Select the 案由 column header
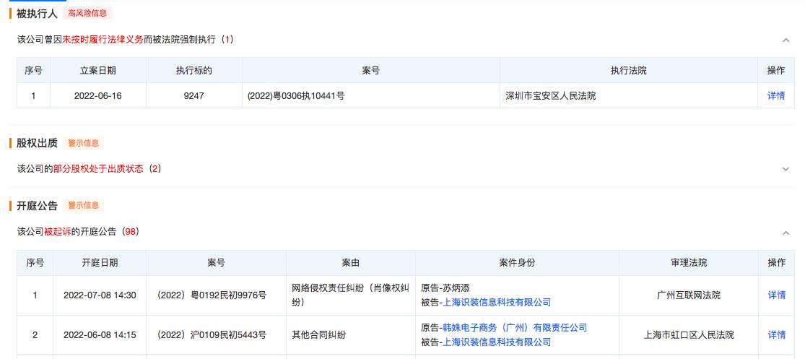 351,263
